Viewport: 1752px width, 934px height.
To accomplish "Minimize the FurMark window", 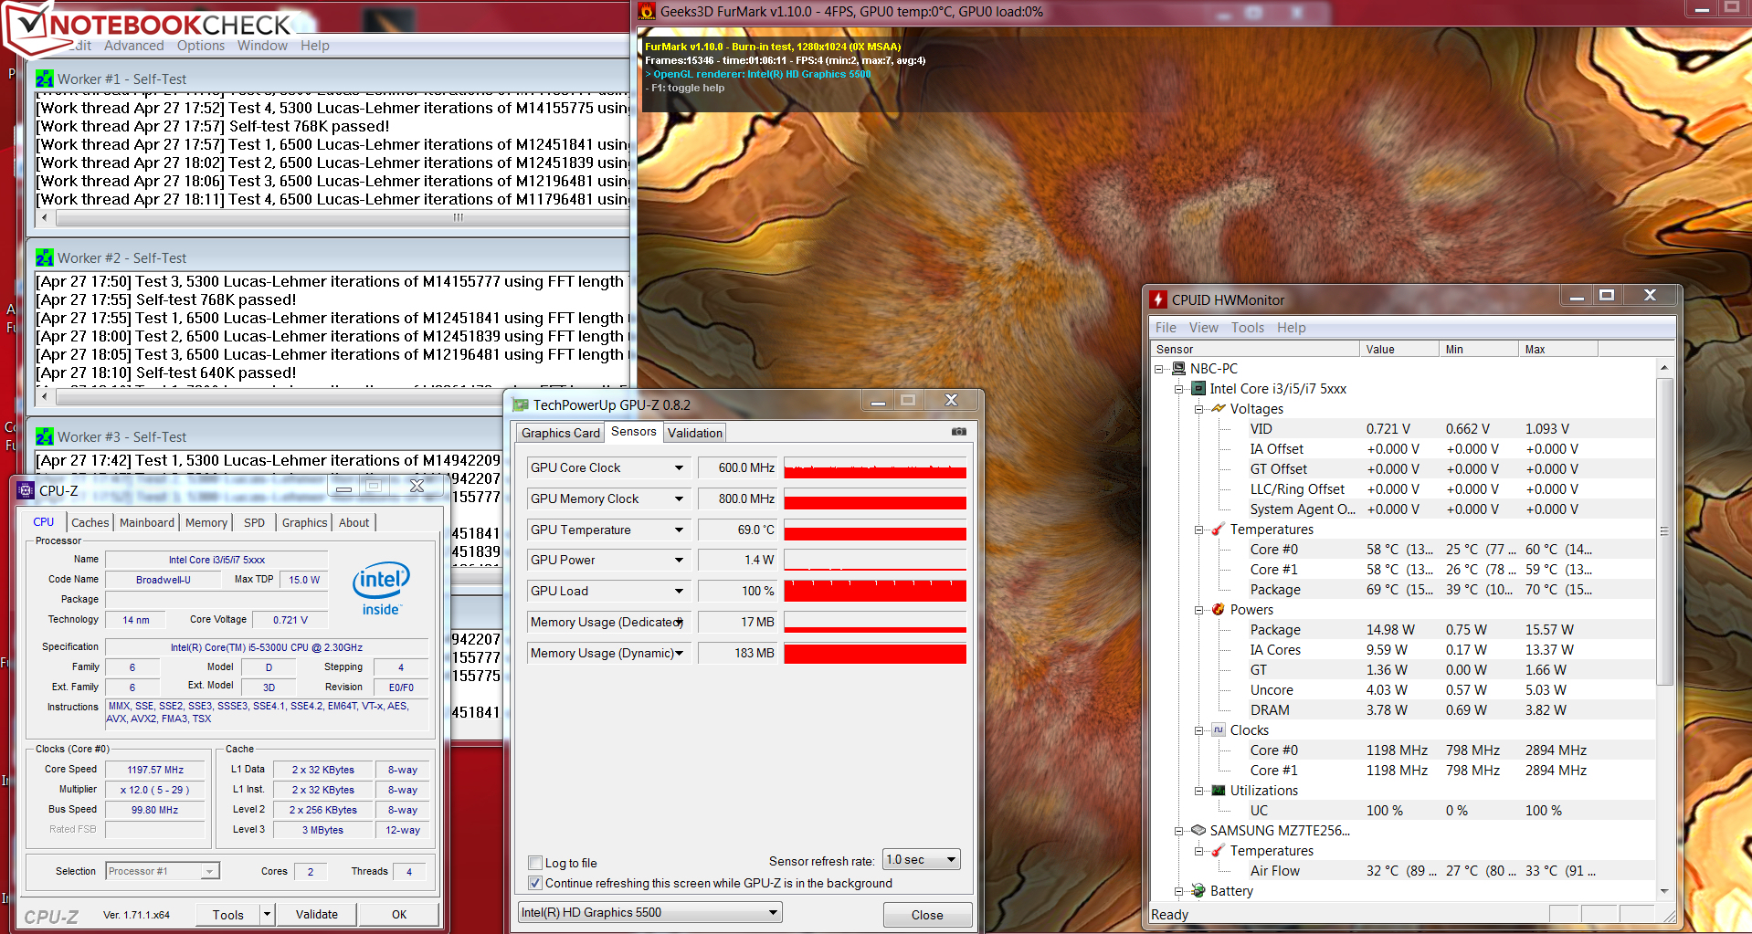I will [x=1702, y=8].
